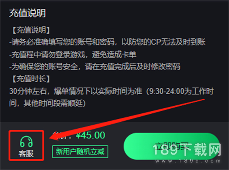Click the line 为确保您的账号安全
The image size is (229, 170).
click(x=95, y=67)
